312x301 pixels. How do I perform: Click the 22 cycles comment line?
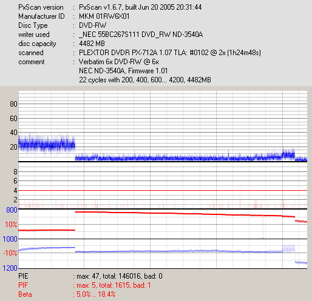tap(145, 80)
